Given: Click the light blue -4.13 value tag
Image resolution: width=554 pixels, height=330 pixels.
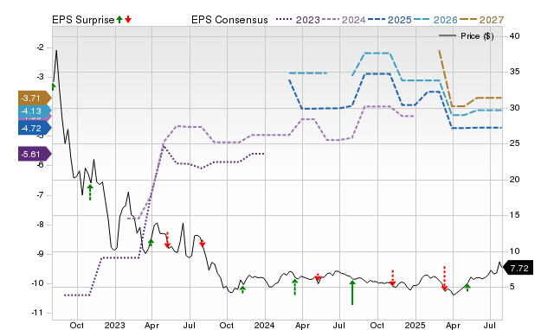Looking at the screenshot, I should [x=35, y=111].
